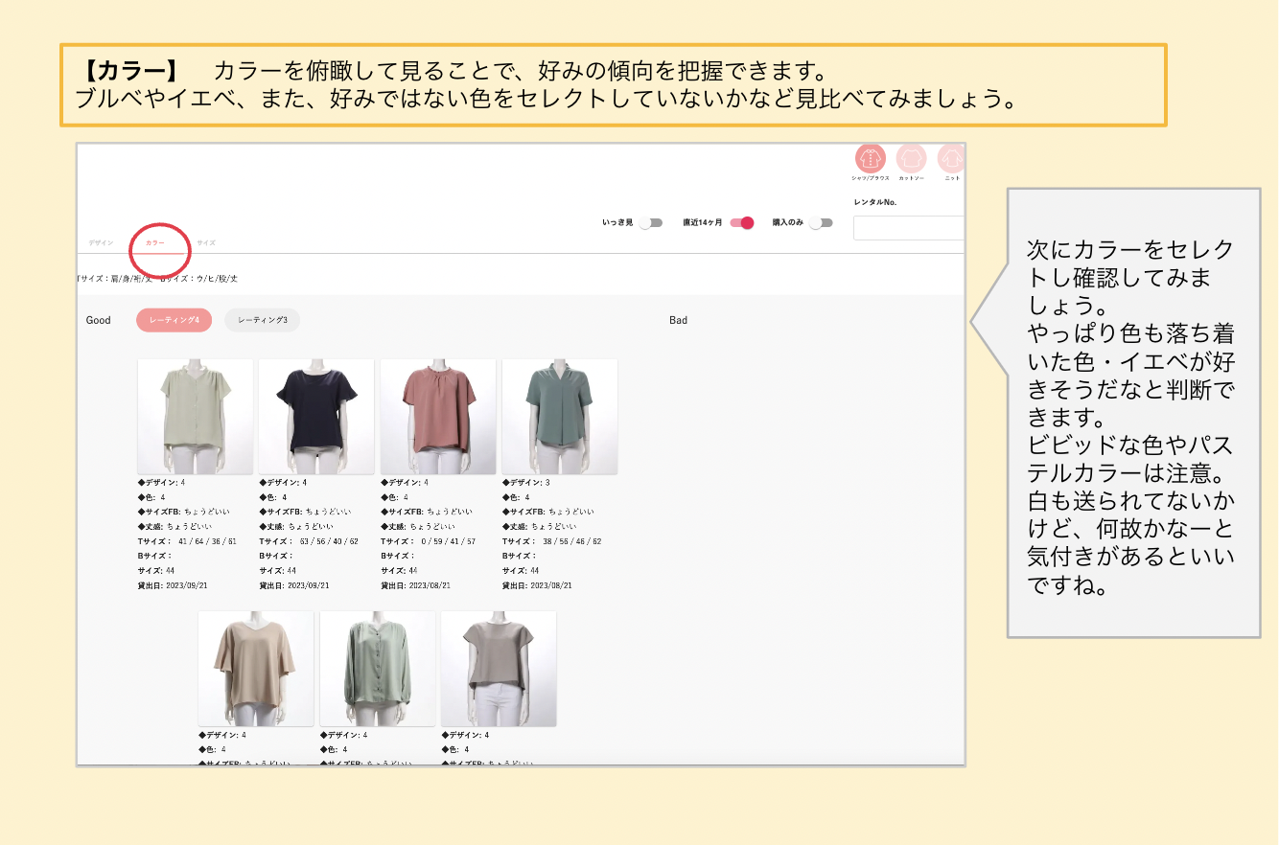Open the light green blouse thumbnail
This screenshot has height=845, width=1279.
click(196, 417)
